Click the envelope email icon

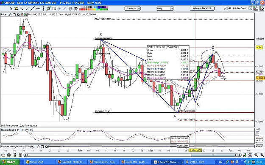pyautogui.click(x=3, y=155)
